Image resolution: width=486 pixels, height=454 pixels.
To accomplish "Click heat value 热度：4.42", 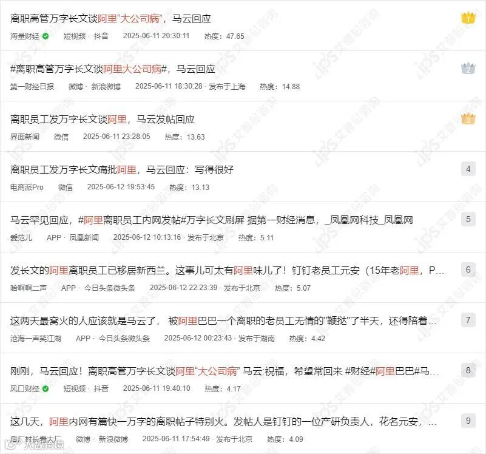I will point(307,338).
